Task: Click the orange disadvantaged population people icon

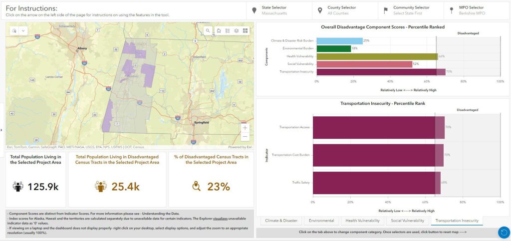Action: 101,187
